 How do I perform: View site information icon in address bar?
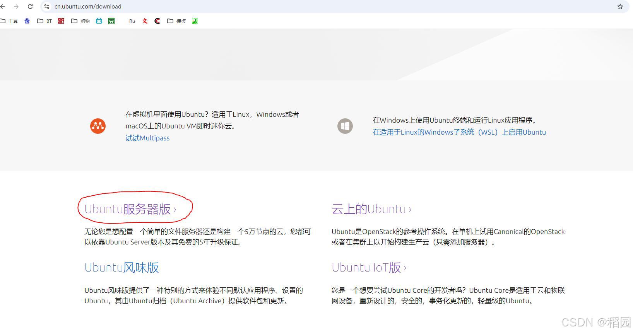pos(47,7)
